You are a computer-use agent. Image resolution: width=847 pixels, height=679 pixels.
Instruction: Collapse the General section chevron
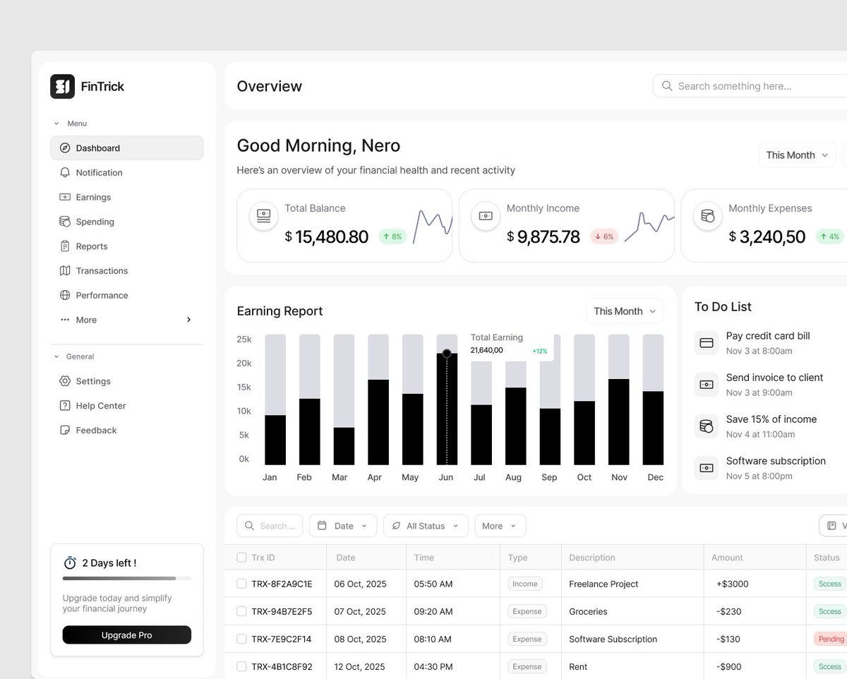(x=56, y=356)
